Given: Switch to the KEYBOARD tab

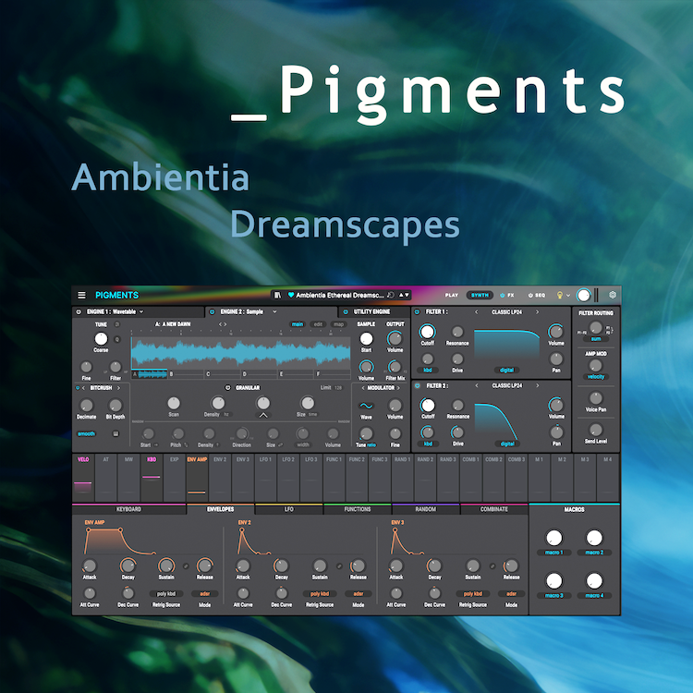Looking at the screenshot, I should tap(128, 509).
